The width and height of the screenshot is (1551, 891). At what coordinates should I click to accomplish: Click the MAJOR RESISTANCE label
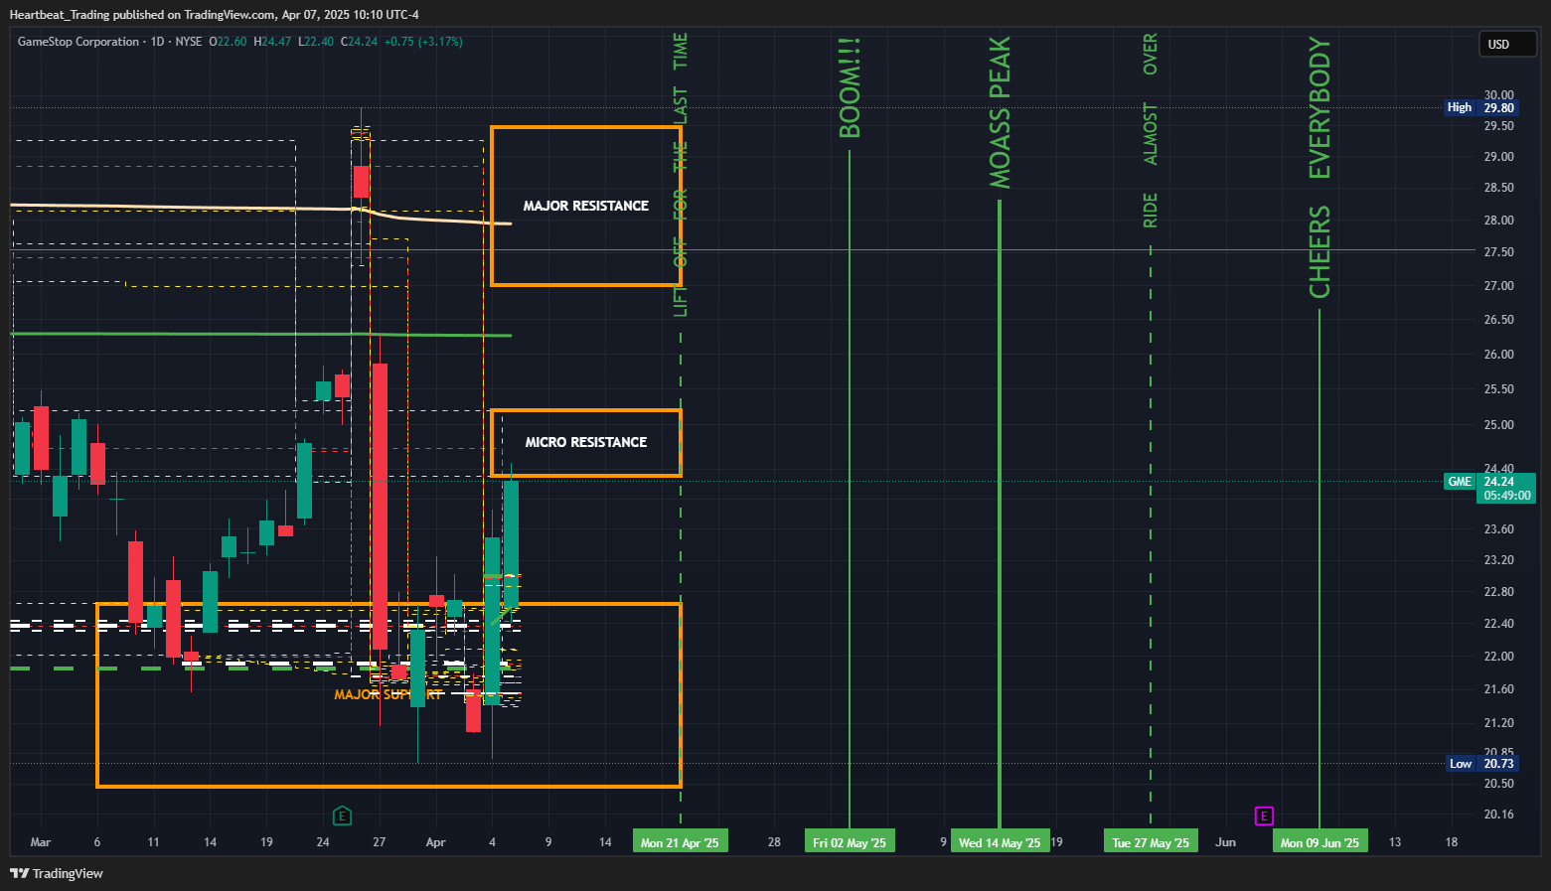tap(586, 206)
